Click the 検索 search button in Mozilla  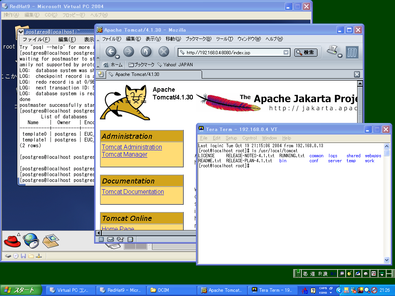[x=306, y=52]
